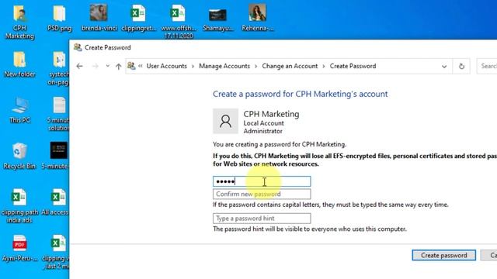Navigate to Manage Accounts breadcrumb
Image resolution: width=497 pixels, height=279 pixels.
click(x=224, y=66)
